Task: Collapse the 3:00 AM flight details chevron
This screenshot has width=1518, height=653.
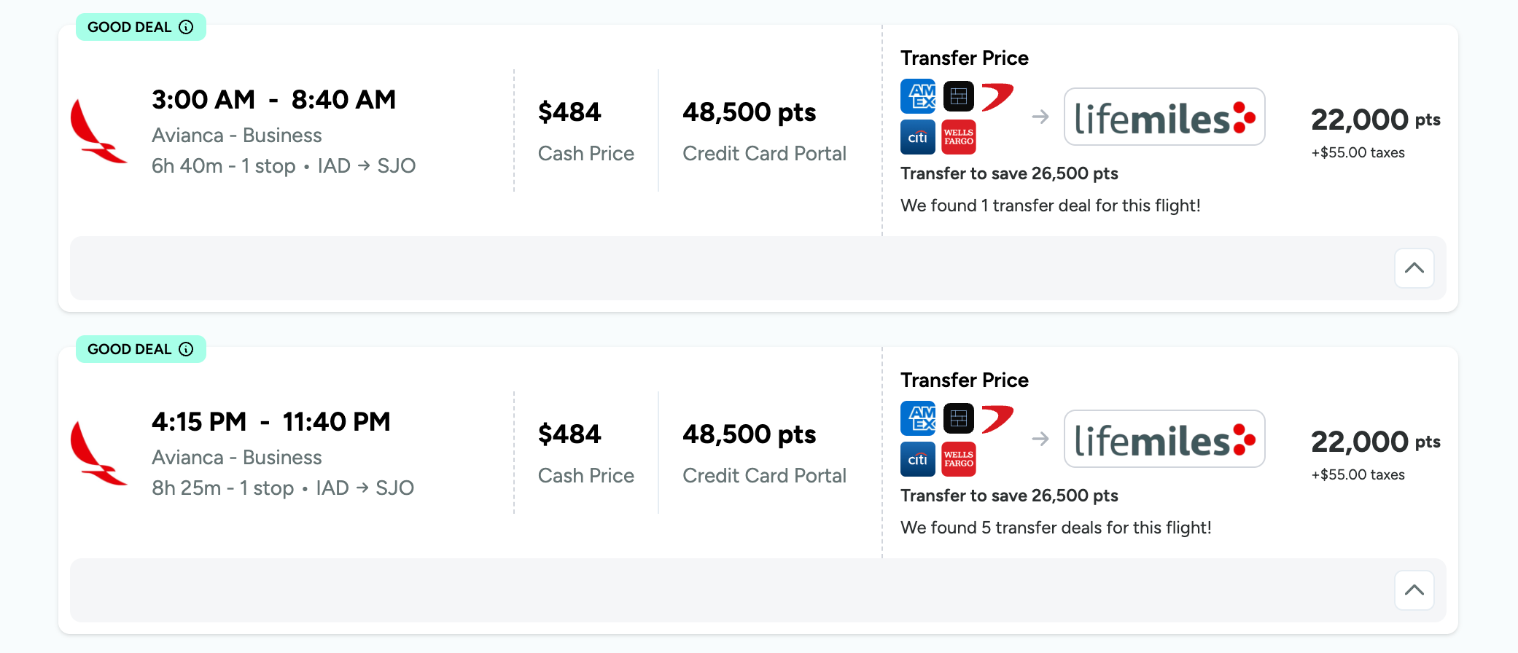Action: [x=1414, y=268]
